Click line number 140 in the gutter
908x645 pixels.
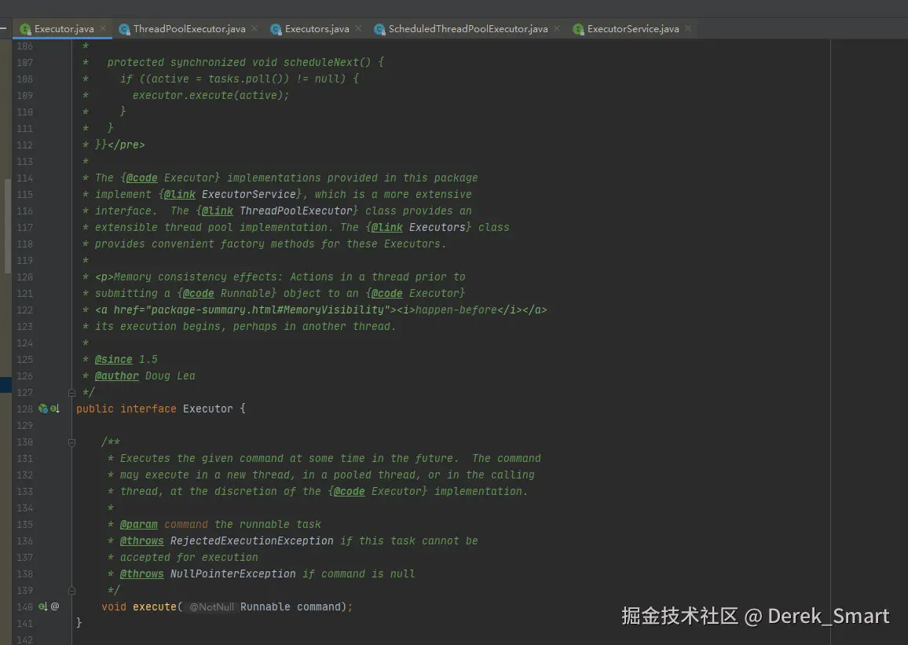click(x=24, y=607)
